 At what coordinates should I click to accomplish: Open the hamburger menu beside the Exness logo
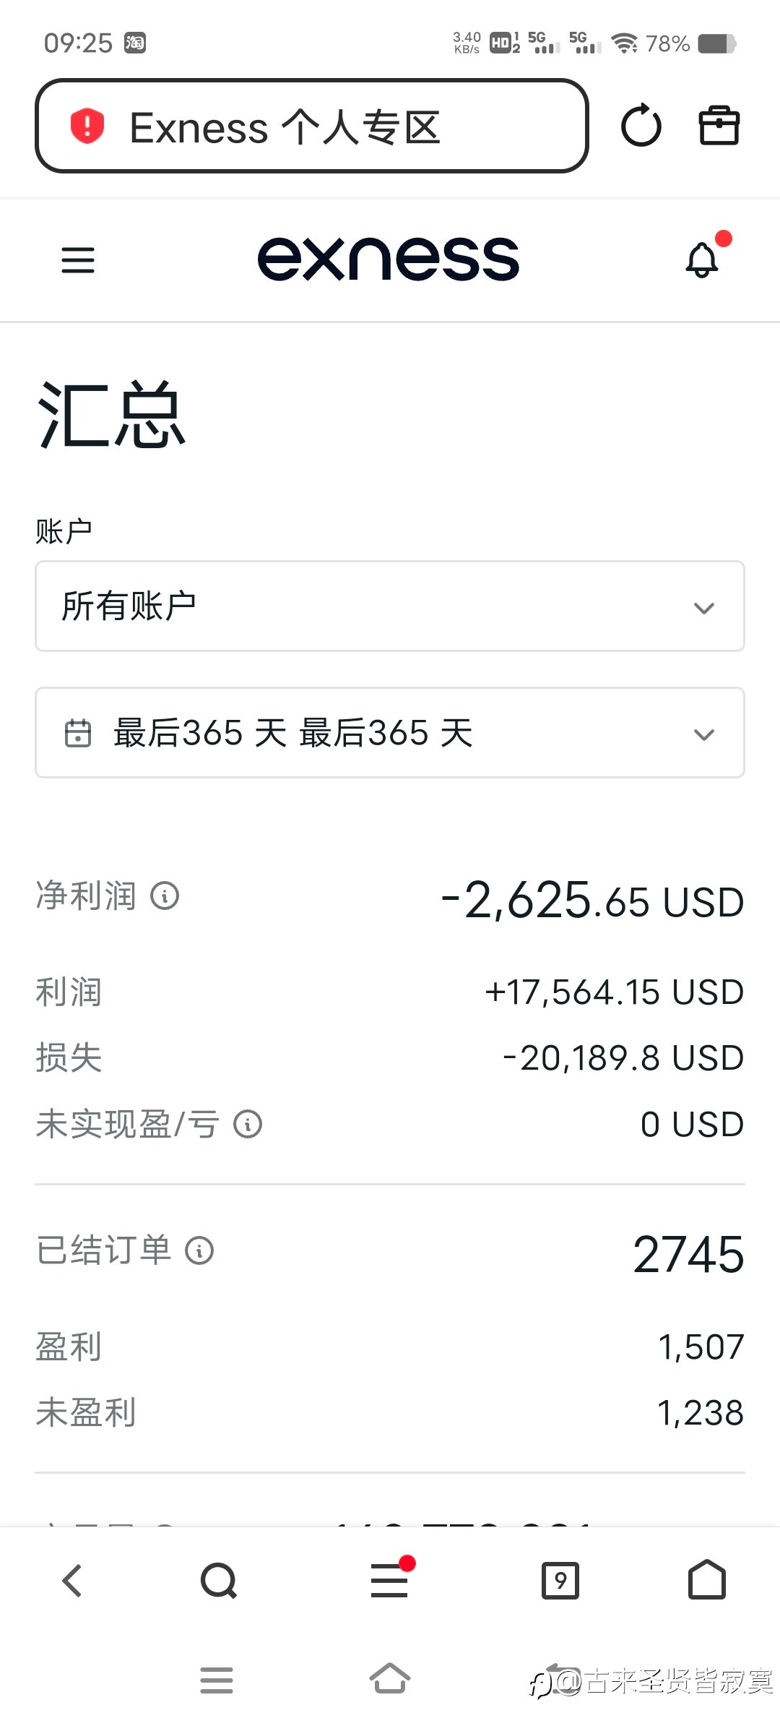[78, 260]
